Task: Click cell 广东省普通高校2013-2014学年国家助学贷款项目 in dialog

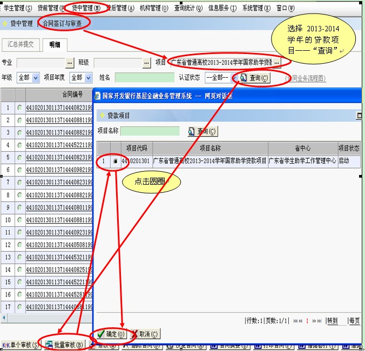Action: [x=210, y=161]
